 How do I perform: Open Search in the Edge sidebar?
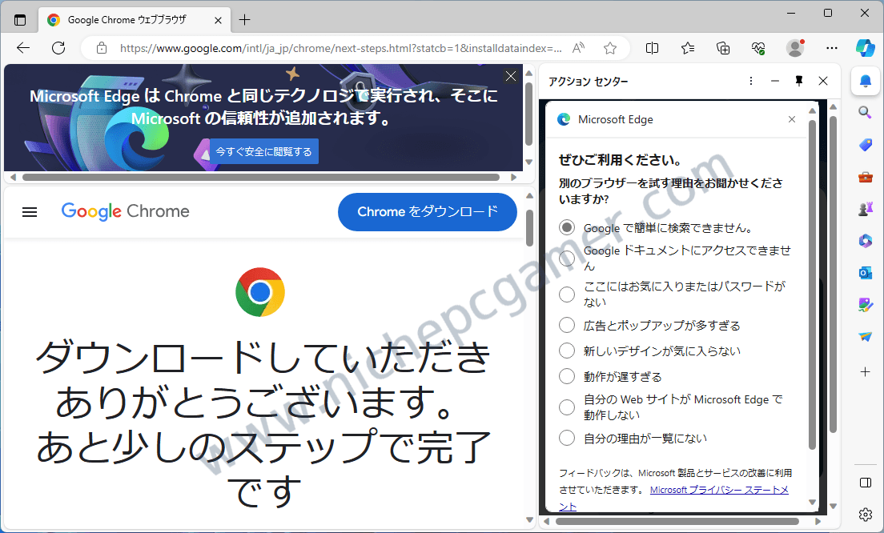pyautogui.click(x=866, y=113)
